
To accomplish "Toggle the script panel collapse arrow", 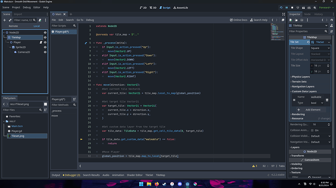I will pyautogui.click(x=80, y=166).
